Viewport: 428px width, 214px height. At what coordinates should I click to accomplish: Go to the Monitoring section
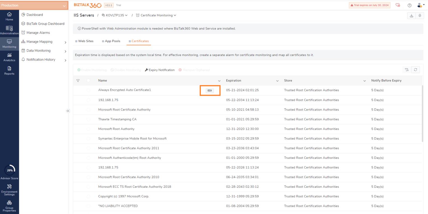tap(9, 44)
